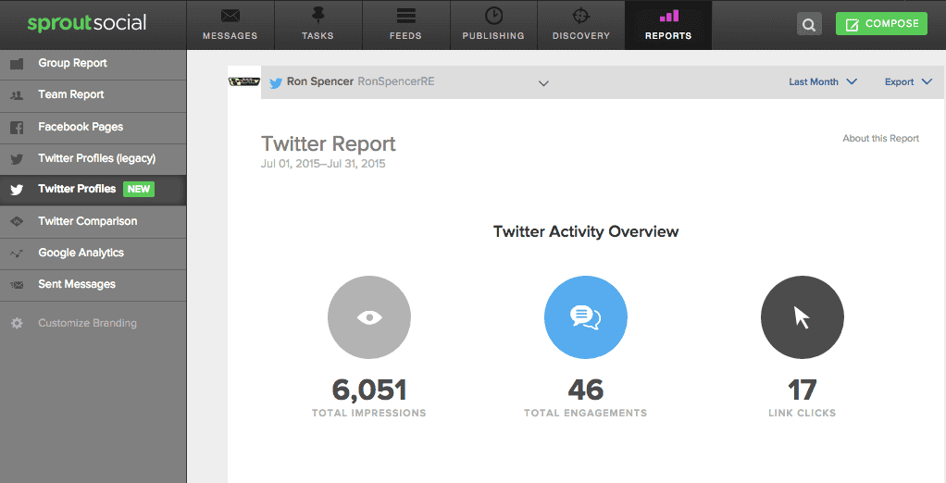Image resolution: width=946 pixels, height=483 pixels.
Task: Click the date range Jul 01, 2015–Jul 31, 2015
Action: point(323,164)
